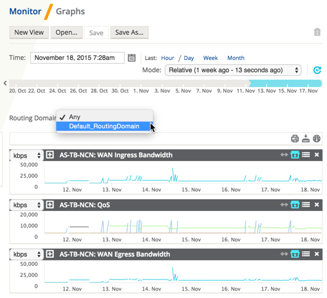
Task: Click the 20. Oct mark on timeline
Action: click(17, 91)
